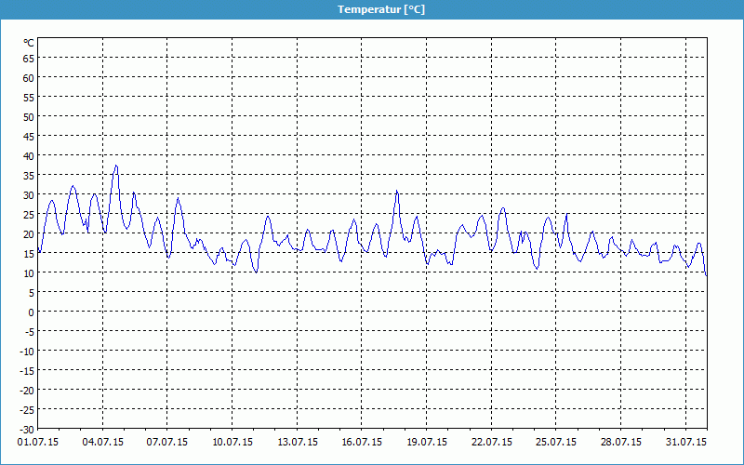Click the 07.07.15 date on the x-axis
Viewport: 744px width, 465px height.
tap(167, 442)
